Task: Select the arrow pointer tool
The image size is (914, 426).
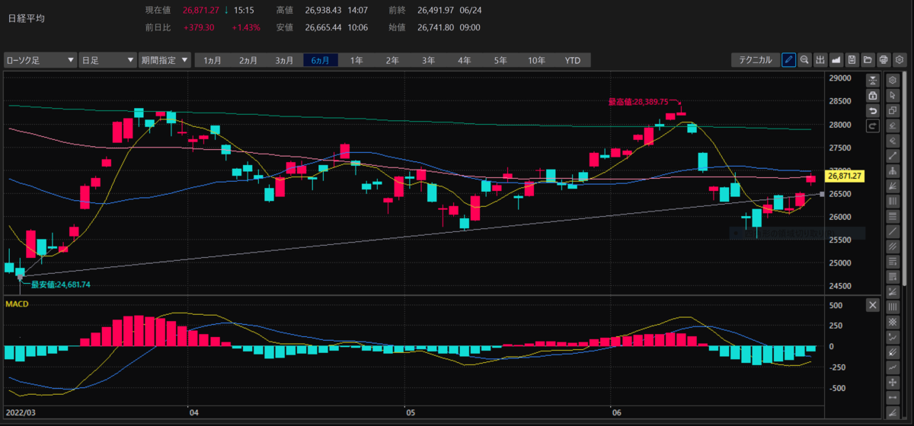Action: click(x=893, y=95)
